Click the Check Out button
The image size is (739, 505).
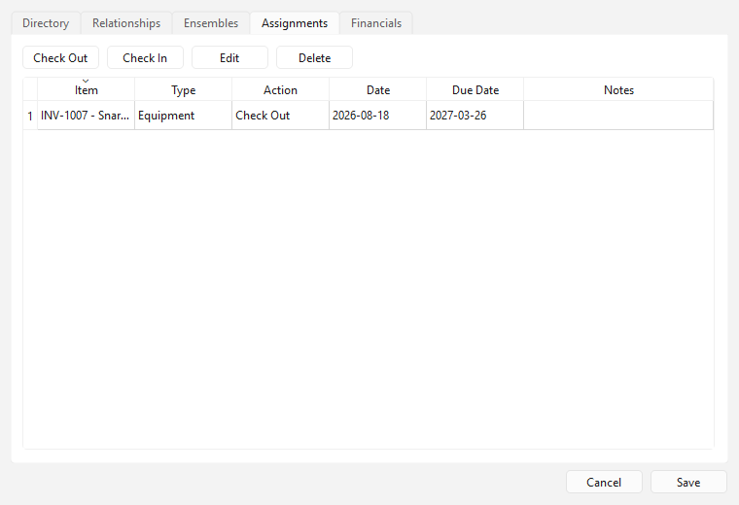60,58
